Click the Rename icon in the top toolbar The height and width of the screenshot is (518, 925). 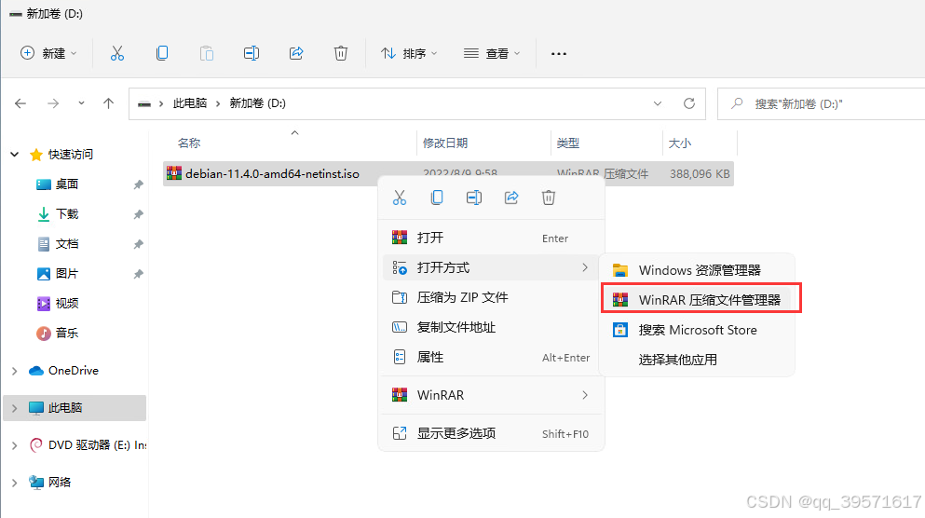pyautogui.click(x=252, y=54)
